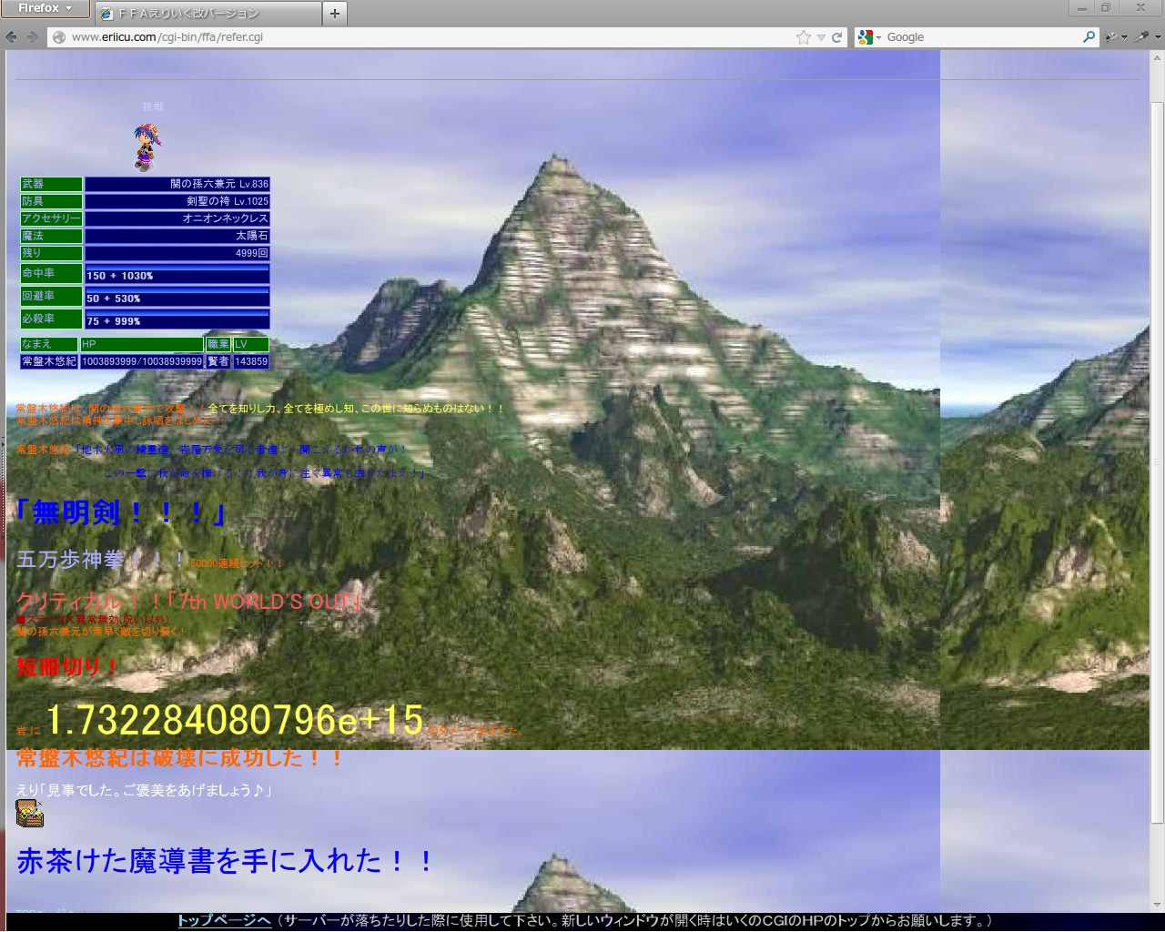Click the search magnifier icon
The width and height of the screenshot is (1165, 932).
tap(1089, 37)
